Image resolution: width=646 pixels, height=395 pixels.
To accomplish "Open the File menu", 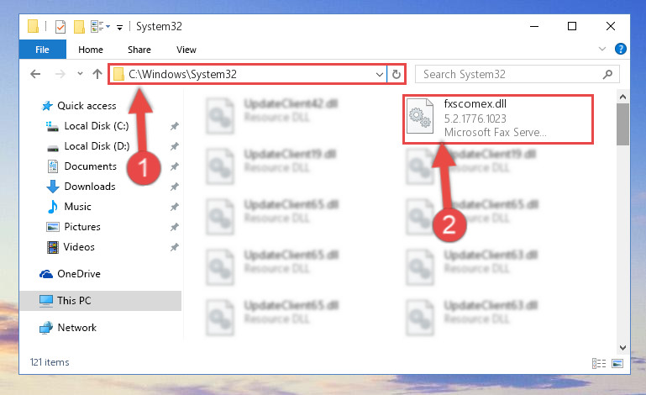I will click(x=43, y=50).
